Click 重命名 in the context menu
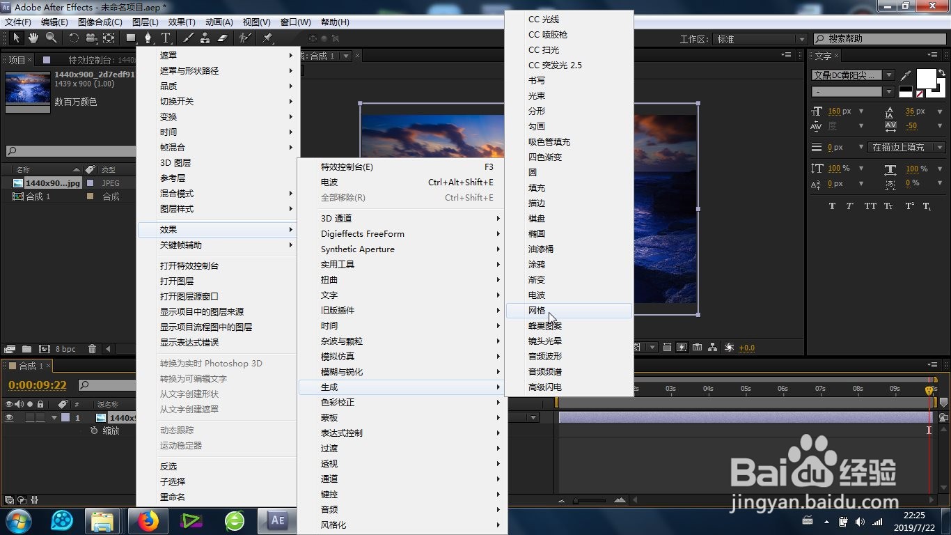 tap(218, 497)
